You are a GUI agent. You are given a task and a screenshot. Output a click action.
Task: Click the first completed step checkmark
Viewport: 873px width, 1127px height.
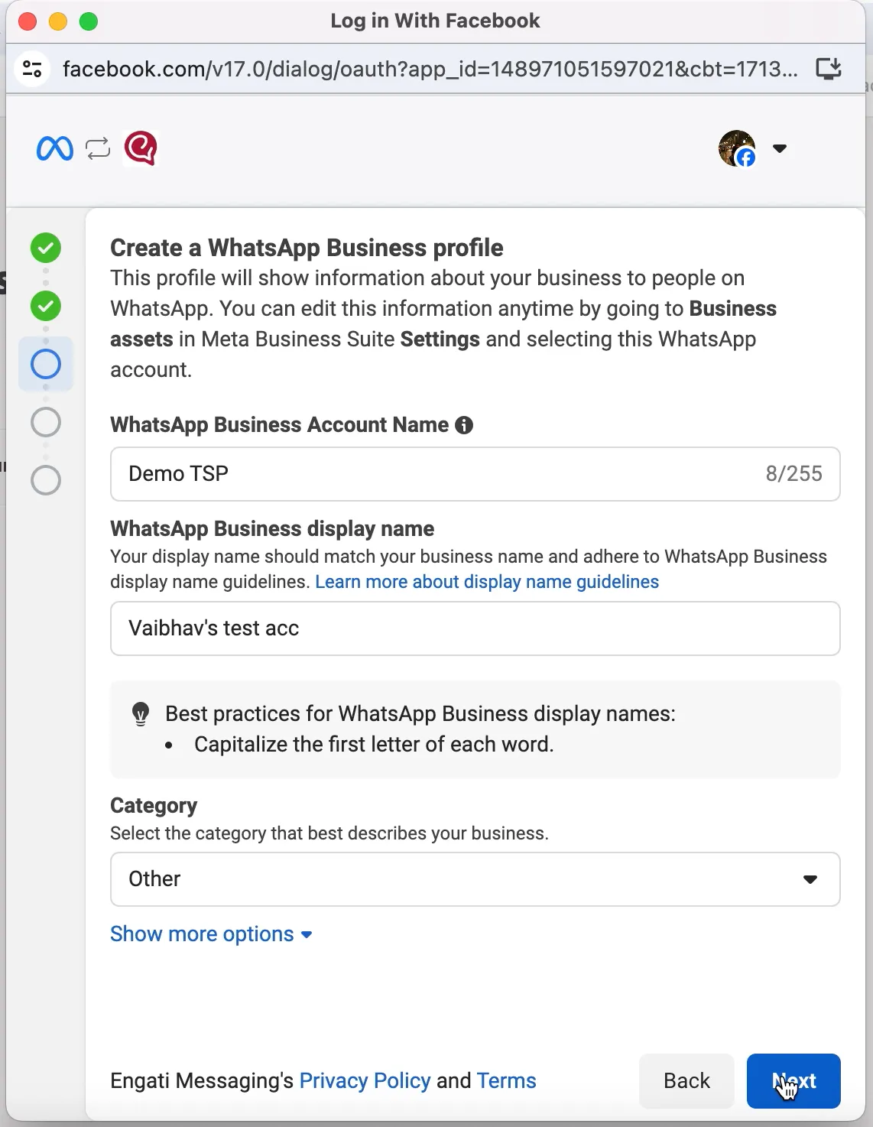point(46,248)
